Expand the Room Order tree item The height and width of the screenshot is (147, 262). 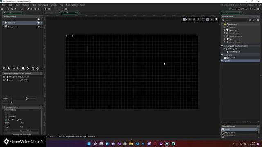click(x=225, y=33)
